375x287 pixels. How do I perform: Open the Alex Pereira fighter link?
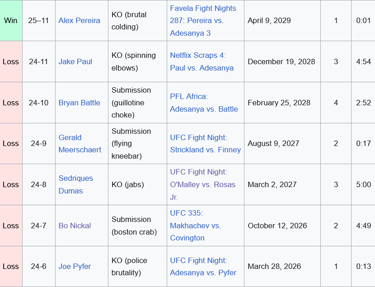pos(79,21)
